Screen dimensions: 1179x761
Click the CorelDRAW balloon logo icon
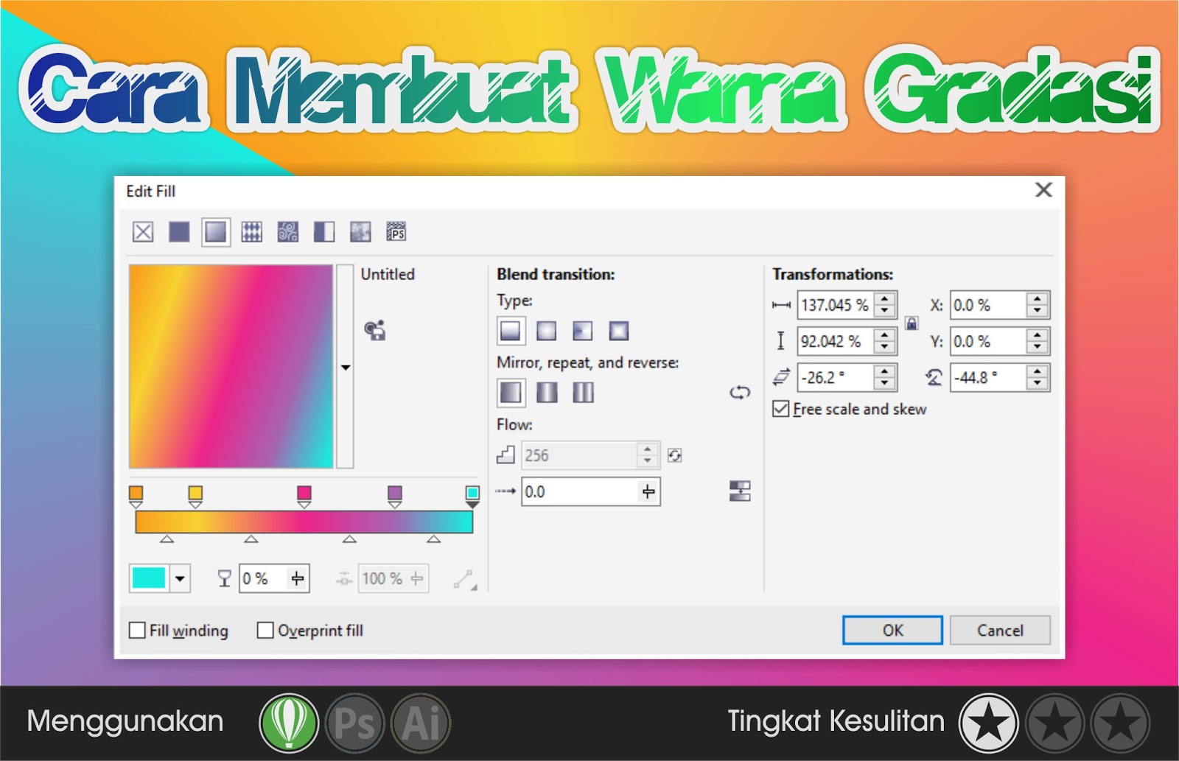click(289, 723)
